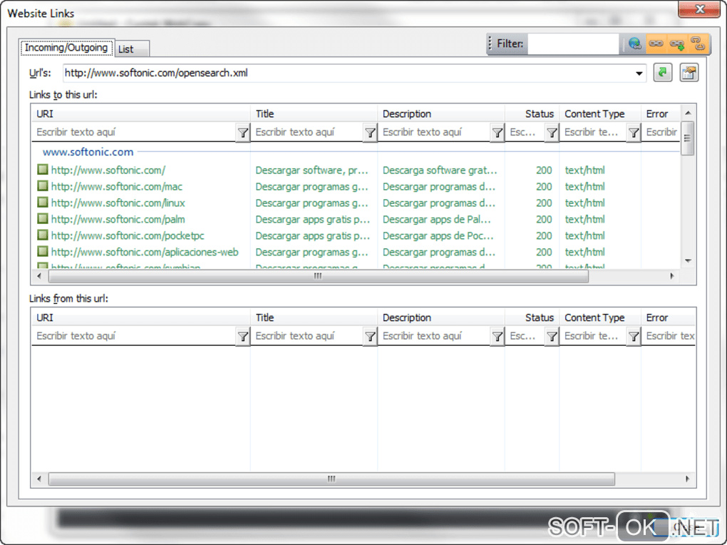Click Content Type filter icon in Links to table
The height and width of the screenshot is (545, 727).
point(634,133)
